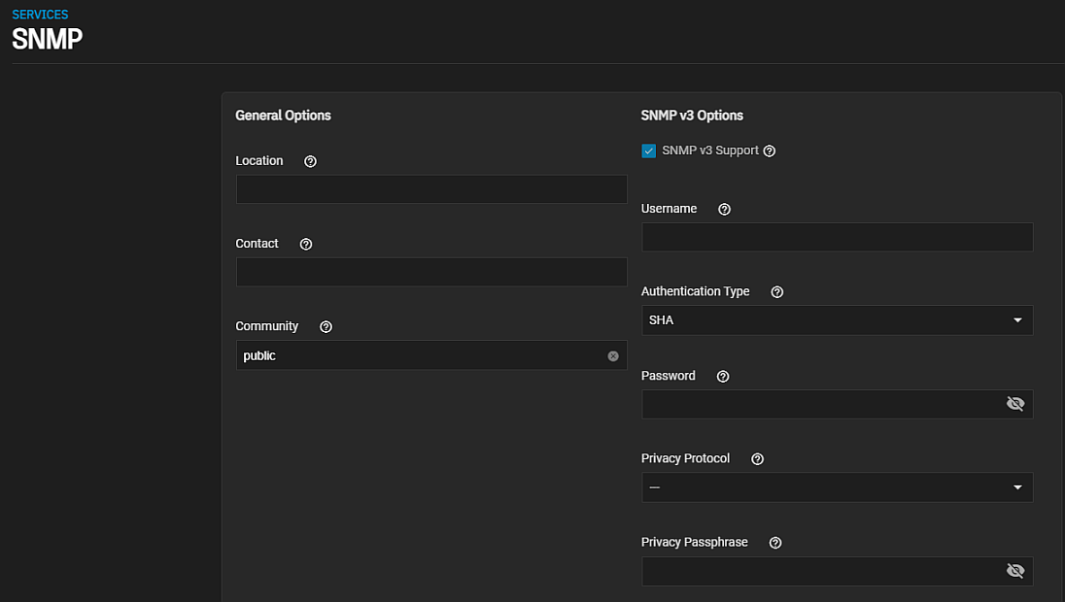Open the help tooltip for SNMP v3 Support
Image resolution: width=1065 pixels, height=602 pixels.
(769, 150)
